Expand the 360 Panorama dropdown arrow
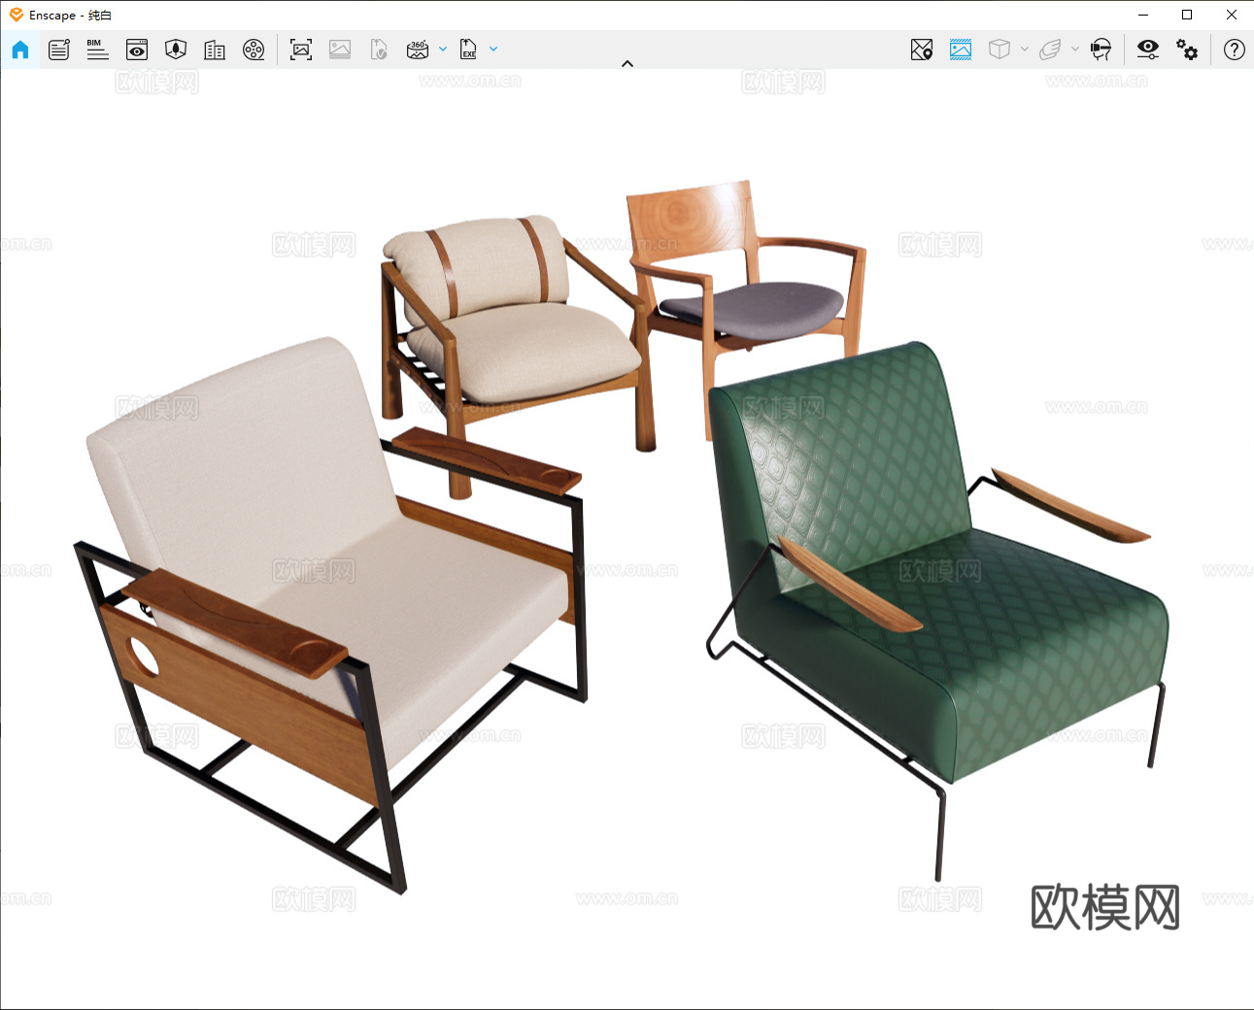The image size is (1254, 1010). [x=443, y=49]
